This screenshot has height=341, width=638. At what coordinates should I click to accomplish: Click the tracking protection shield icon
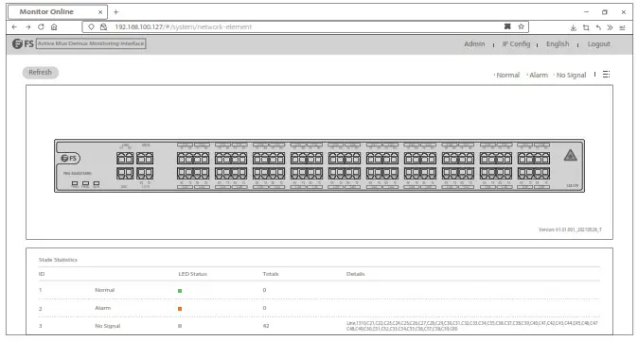(x=91, y=26)
